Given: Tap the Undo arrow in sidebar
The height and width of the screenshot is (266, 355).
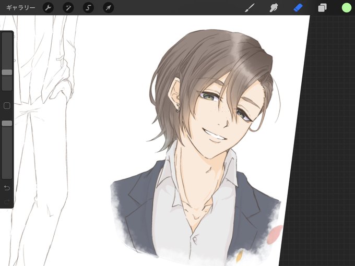Looking at the screenshot, I should pos(7,188).
